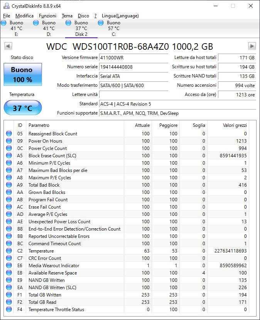Image resolution: width=260 pixels, height=320 pixels.
Task: Open the Funzioni menu
Action: [47, 16]
